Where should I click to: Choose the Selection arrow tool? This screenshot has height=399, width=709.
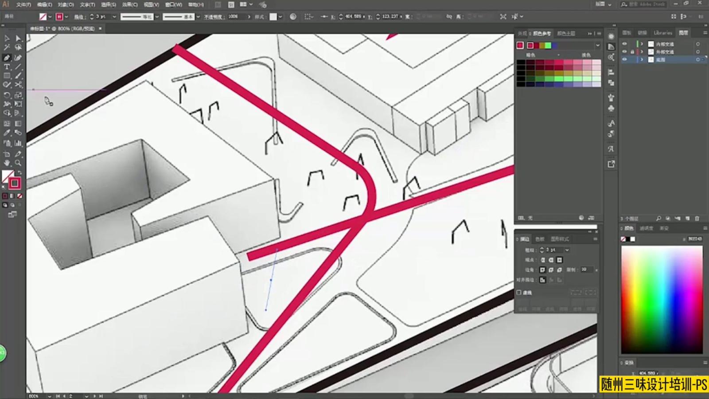coord(7,39)
